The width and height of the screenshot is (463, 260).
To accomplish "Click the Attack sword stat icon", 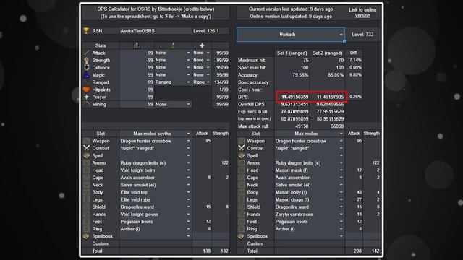I will pos(87,53).
